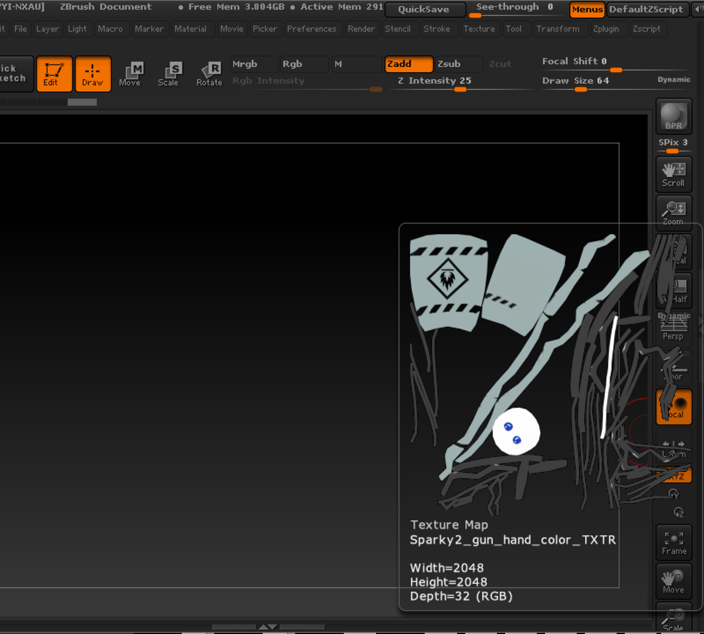This screenshot has height=634, width=704.
Task: Click the Rgb Intensity slider
Action: [x=306, y=83]
